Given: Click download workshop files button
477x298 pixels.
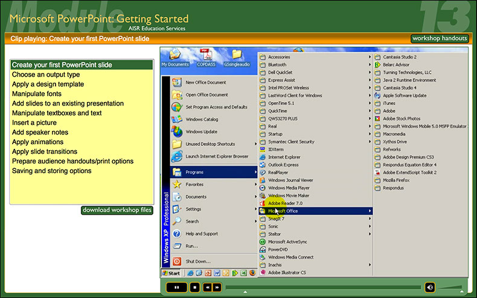Looking at the screenshot, I should [x=117, y=210].
